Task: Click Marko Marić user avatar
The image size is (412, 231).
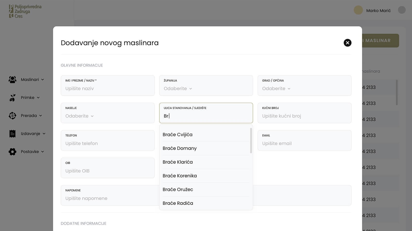Action: (x=358, y=10)
